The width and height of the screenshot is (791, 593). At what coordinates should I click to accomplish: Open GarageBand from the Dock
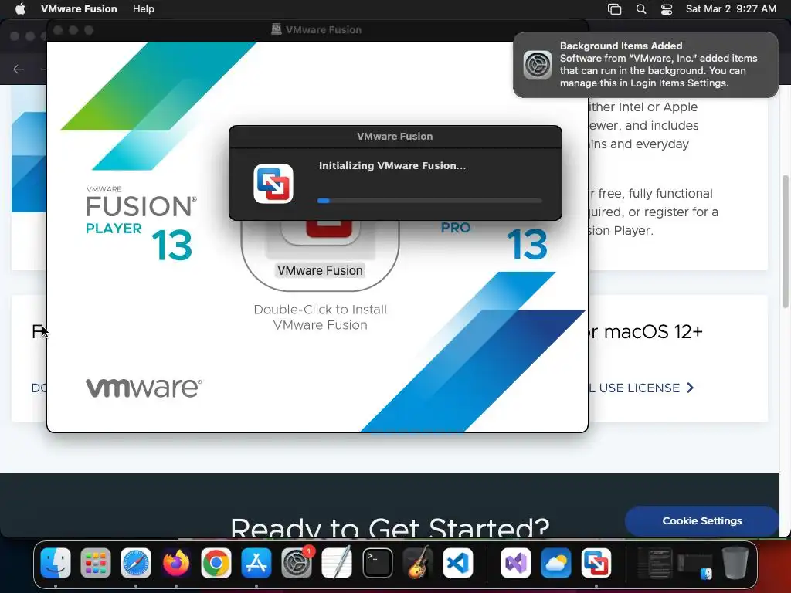[x=418, y=563]
